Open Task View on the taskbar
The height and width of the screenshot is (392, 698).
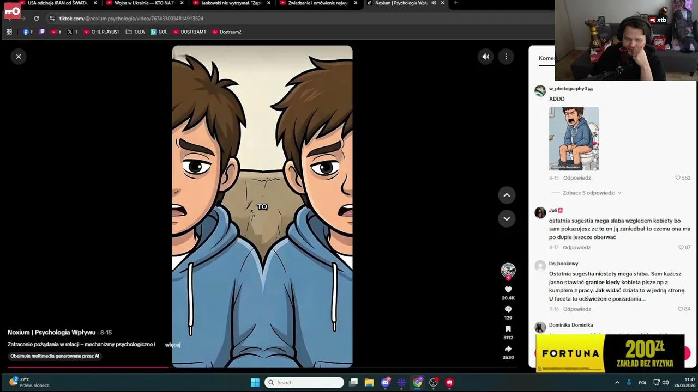353,383
